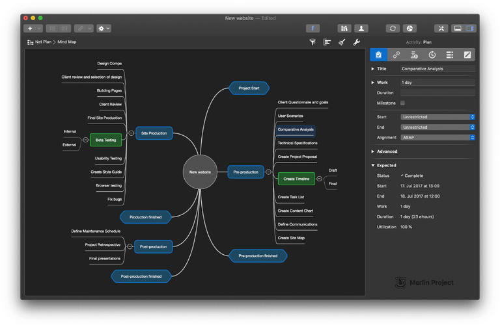This screenshot has height=327, width=500.
Task: Expand the Advanced section
Action: coord(372,151)
